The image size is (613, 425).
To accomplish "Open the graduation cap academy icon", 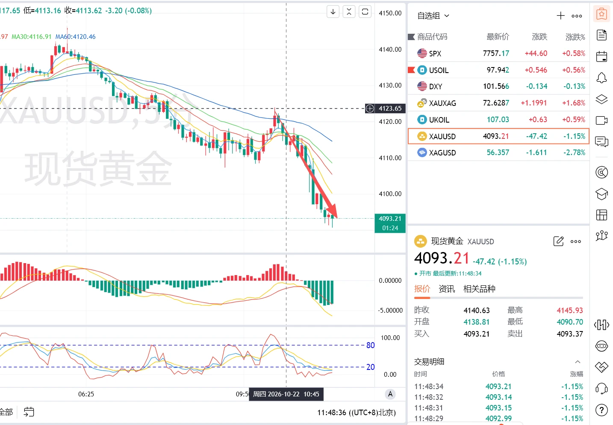I will 601,194.
